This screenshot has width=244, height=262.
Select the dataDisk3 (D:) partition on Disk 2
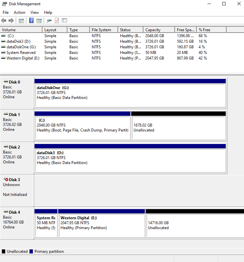point(130,158)
